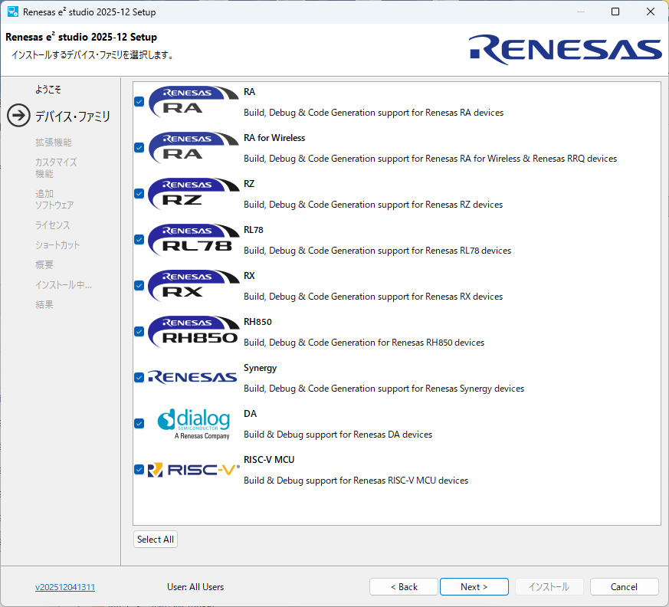Open the v202512041311 version link
Screen dimensions: 669x607
[x=65, y=587]
